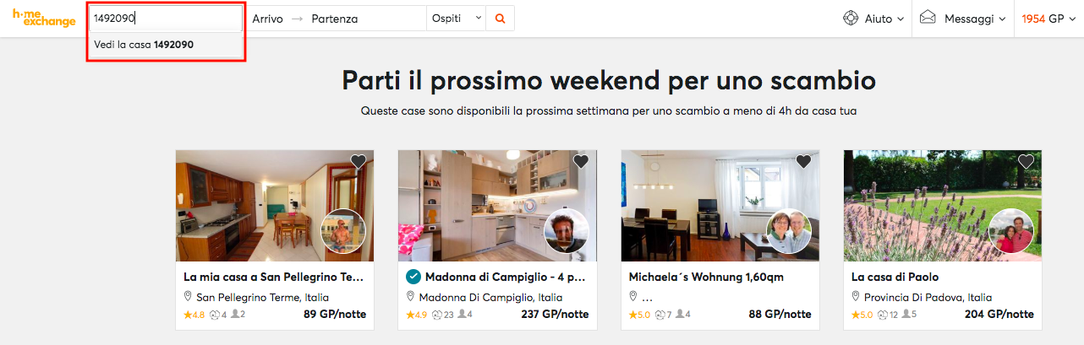The image size is (1084, 345).
Task: Click the Arrivo date field
Action: point(267,19)
